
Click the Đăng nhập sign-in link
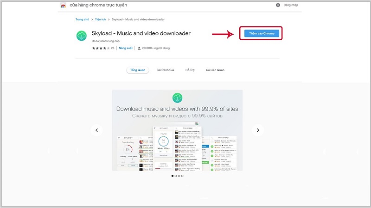pos(292,5)
